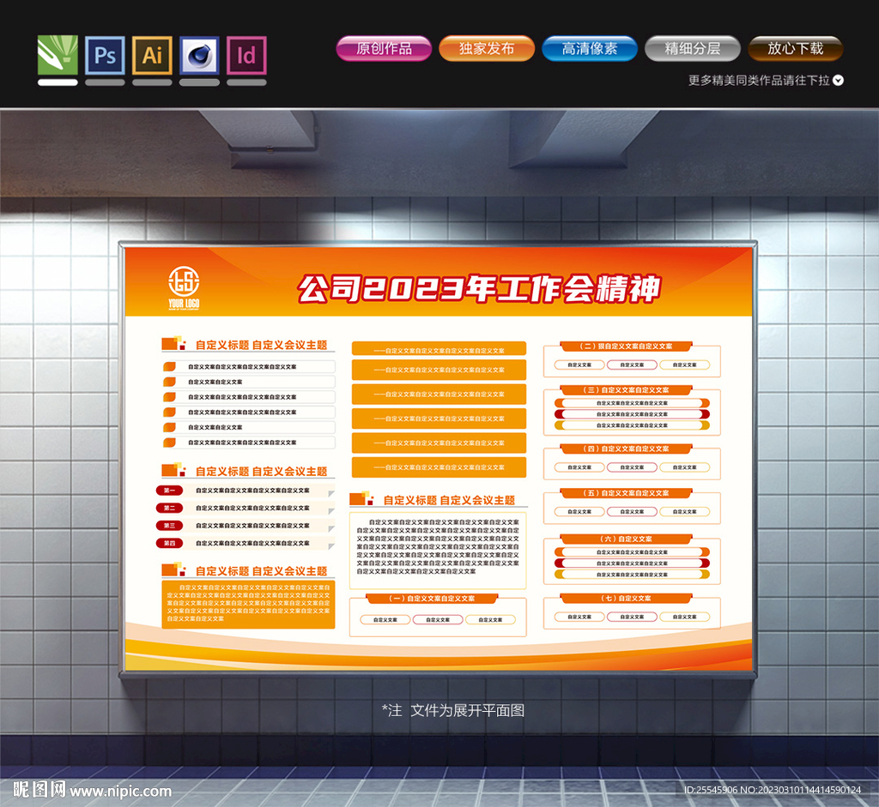Click the （七）自定义文案 header

pos(626,598)
